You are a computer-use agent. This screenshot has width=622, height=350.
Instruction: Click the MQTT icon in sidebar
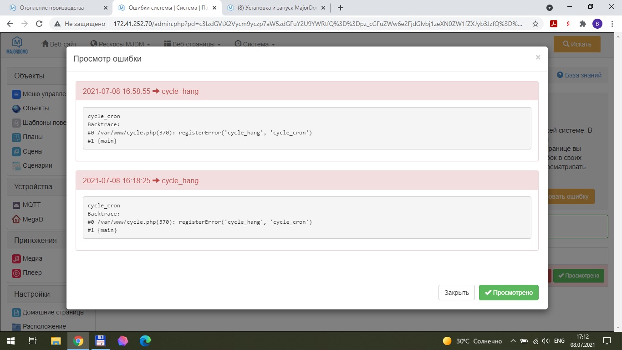click(16, 205)
